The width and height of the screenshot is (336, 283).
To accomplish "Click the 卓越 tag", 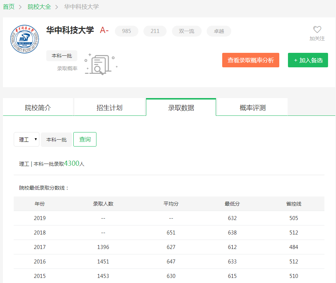I will click(x=219, y=31).
